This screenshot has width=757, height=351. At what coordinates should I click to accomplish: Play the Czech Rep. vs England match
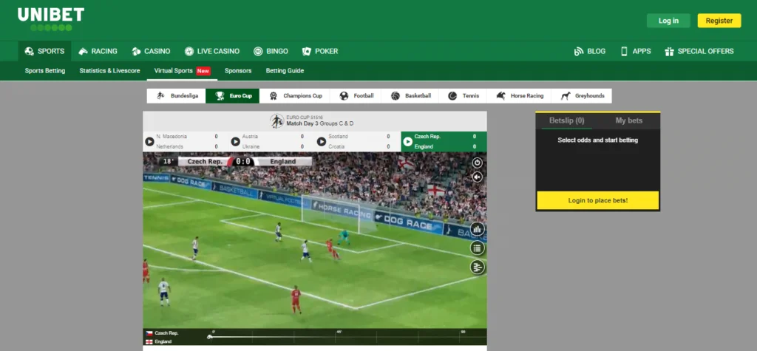408,141
